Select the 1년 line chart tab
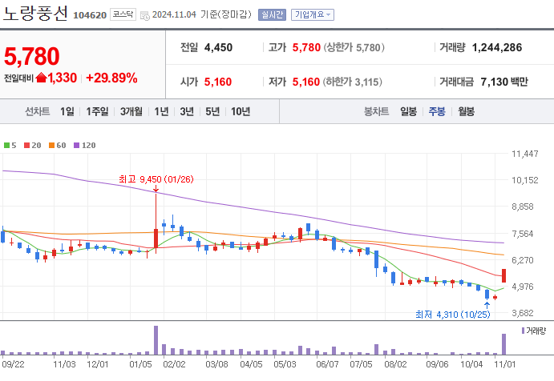The image size is (554, 381). click(161, 112)
